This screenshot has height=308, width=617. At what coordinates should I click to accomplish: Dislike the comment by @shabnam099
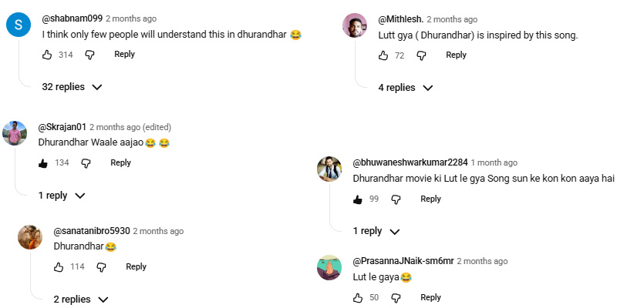[89, 55]
